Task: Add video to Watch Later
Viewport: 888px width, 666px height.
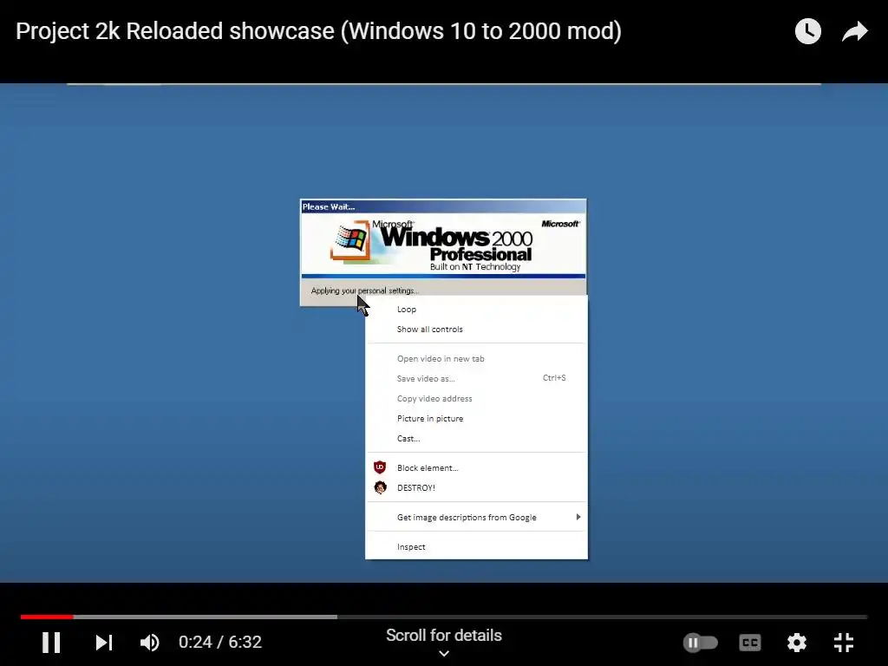Action: (x=807, y=31)
